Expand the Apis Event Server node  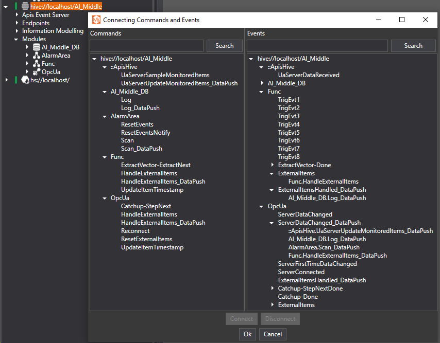tap(16, 15)
